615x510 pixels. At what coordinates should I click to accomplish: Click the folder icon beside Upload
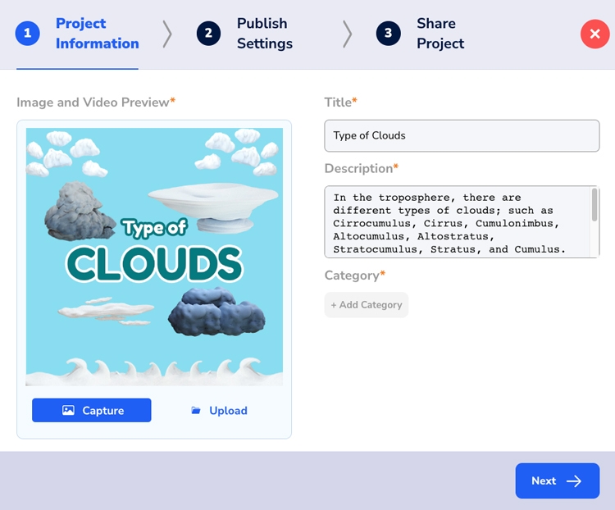coord(196,411)
